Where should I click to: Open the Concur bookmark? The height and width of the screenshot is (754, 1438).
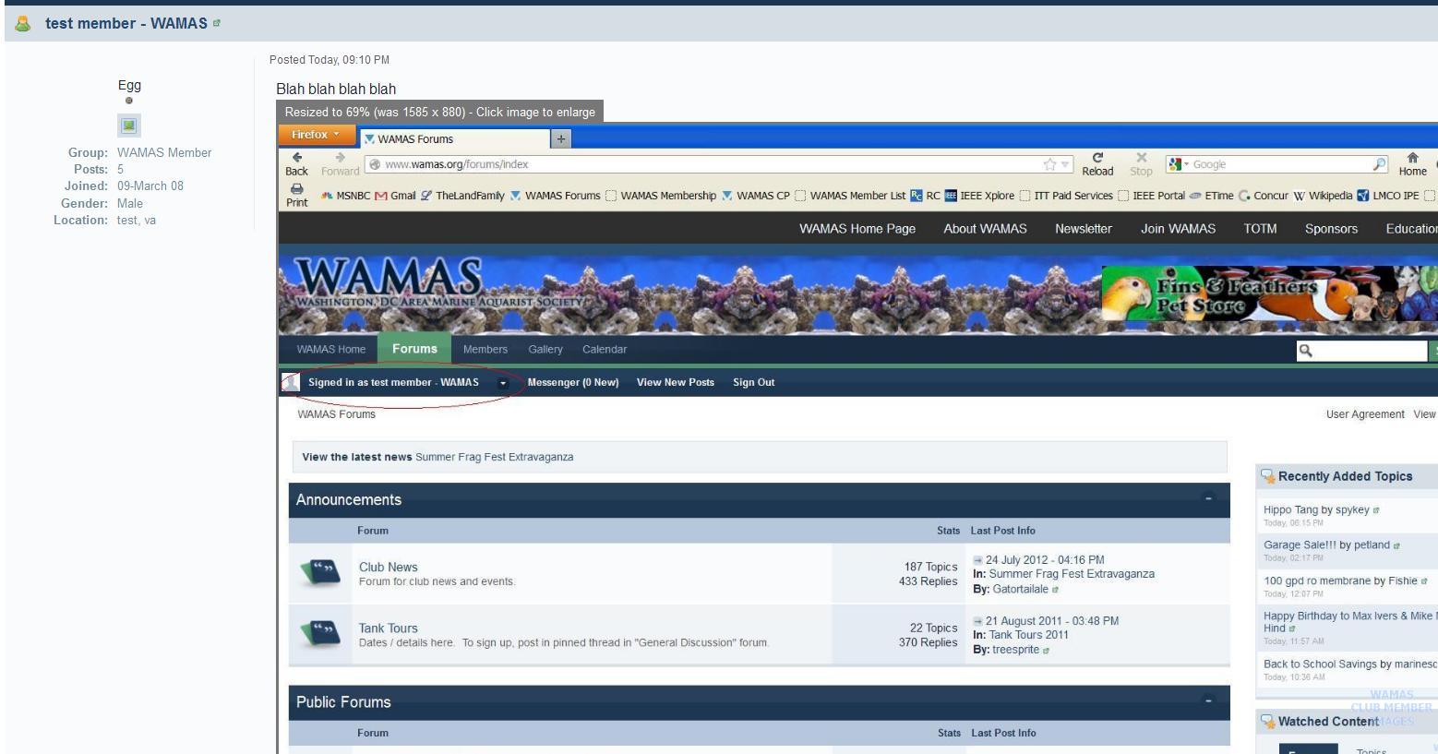(x=1263, y=196)
